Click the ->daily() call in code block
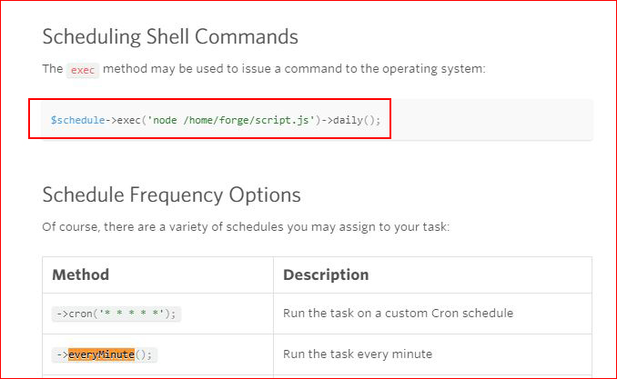 coord(350,120)
